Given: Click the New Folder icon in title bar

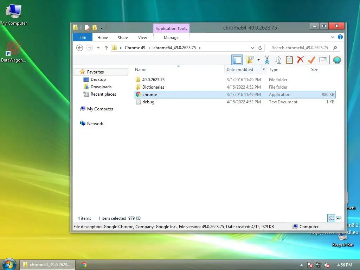Looking at the screenshot, I should click(x=94, y=28).
